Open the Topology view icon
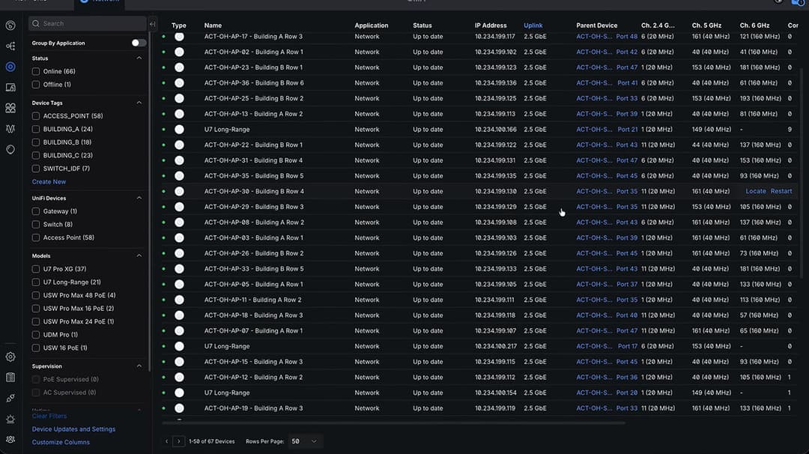The width and height of the screenshot is (809, 454). coord(10,46)
